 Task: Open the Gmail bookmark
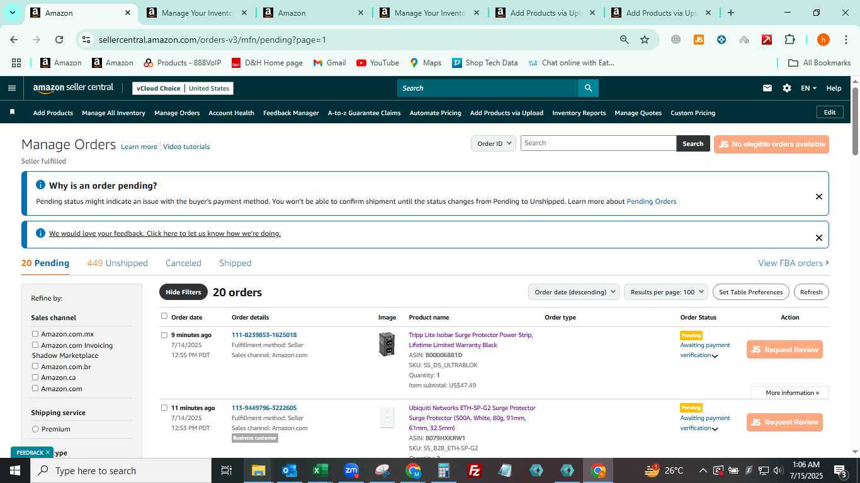click(329, 63)
